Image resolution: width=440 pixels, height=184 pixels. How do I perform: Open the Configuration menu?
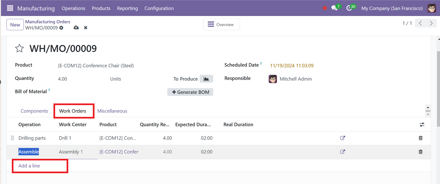[159, 8]
